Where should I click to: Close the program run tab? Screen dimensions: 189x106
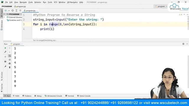coord(22,44)
